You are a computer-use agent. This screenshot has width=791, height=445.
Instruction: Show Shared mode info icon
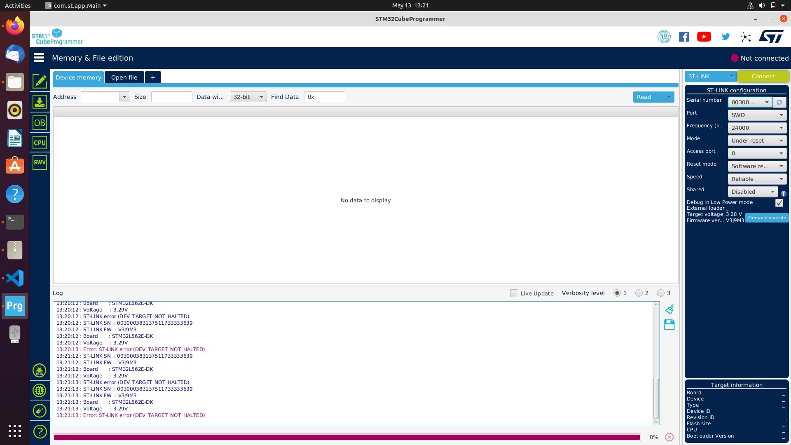point(783,193)
